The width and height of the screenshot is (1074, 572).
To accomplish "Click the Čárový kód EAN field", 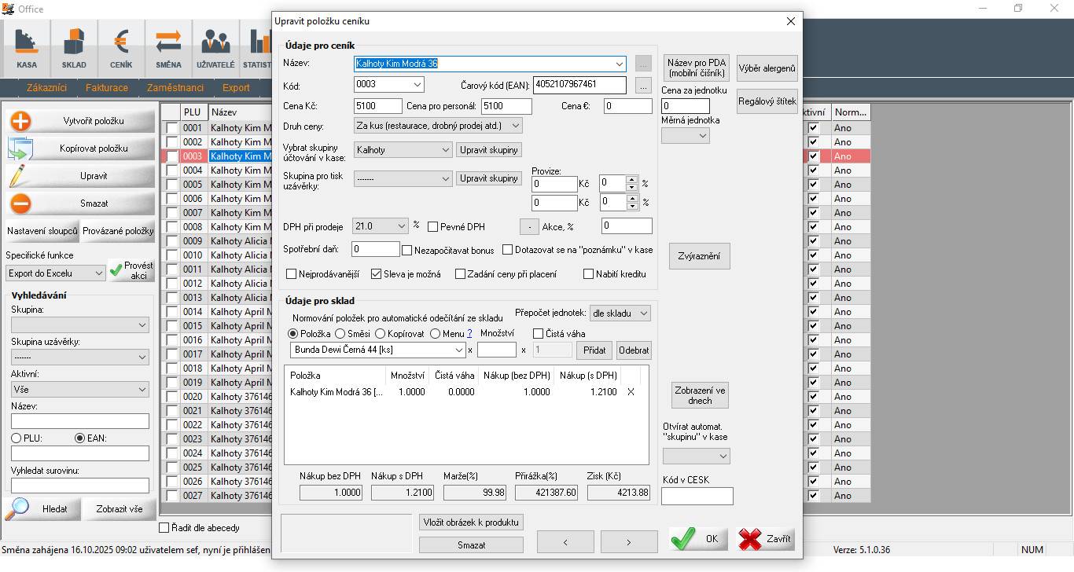I will 579,85.
